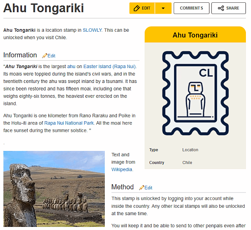
Task: Open the Edit dropdown arrow
Action: pos(163,8)
